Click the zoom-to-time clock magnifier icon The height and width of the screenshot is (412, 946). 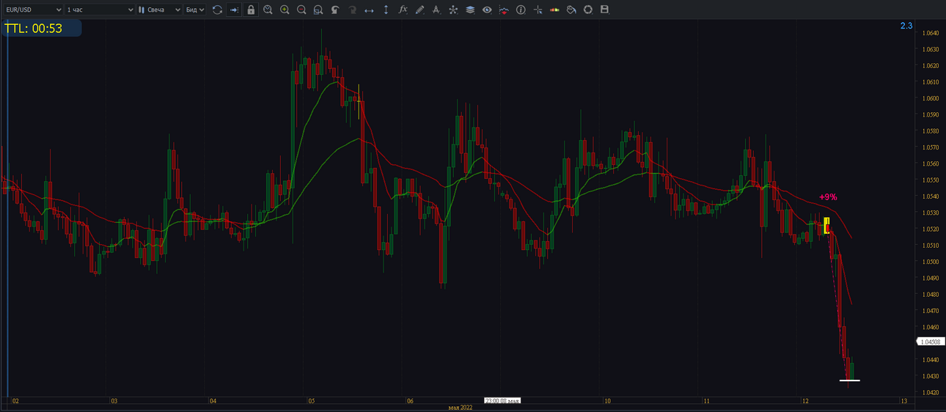[268, 10]
